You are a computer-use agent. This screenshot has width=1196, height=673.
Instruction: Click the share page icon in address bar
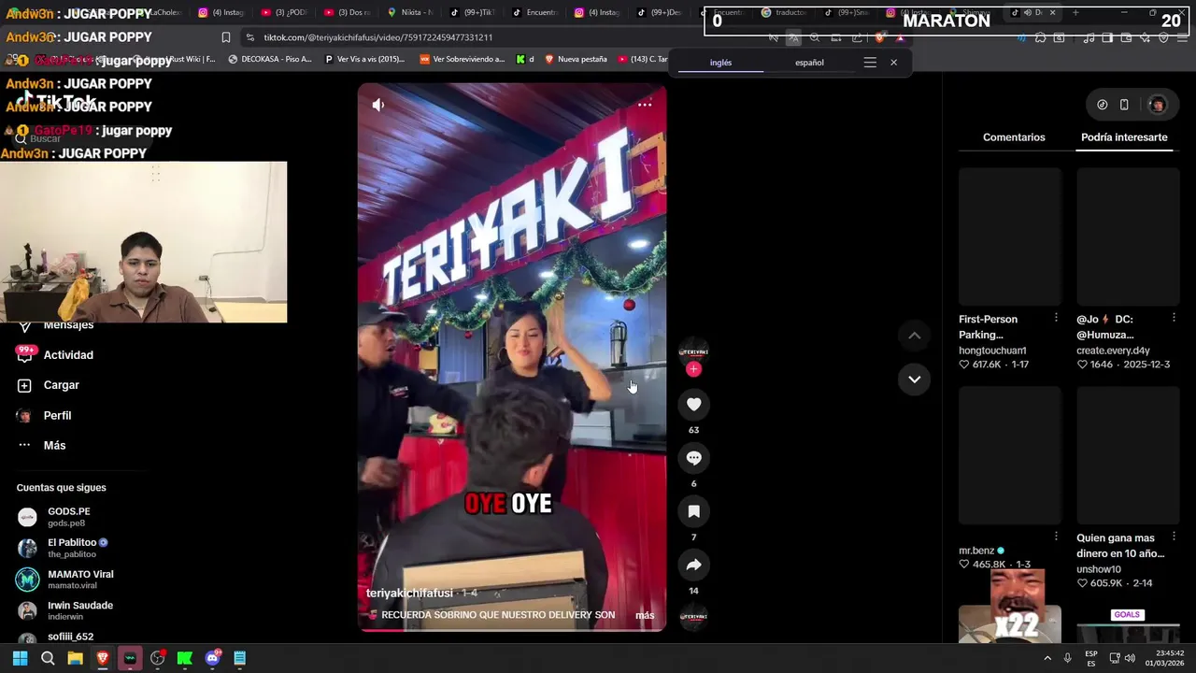coord(857,37)
